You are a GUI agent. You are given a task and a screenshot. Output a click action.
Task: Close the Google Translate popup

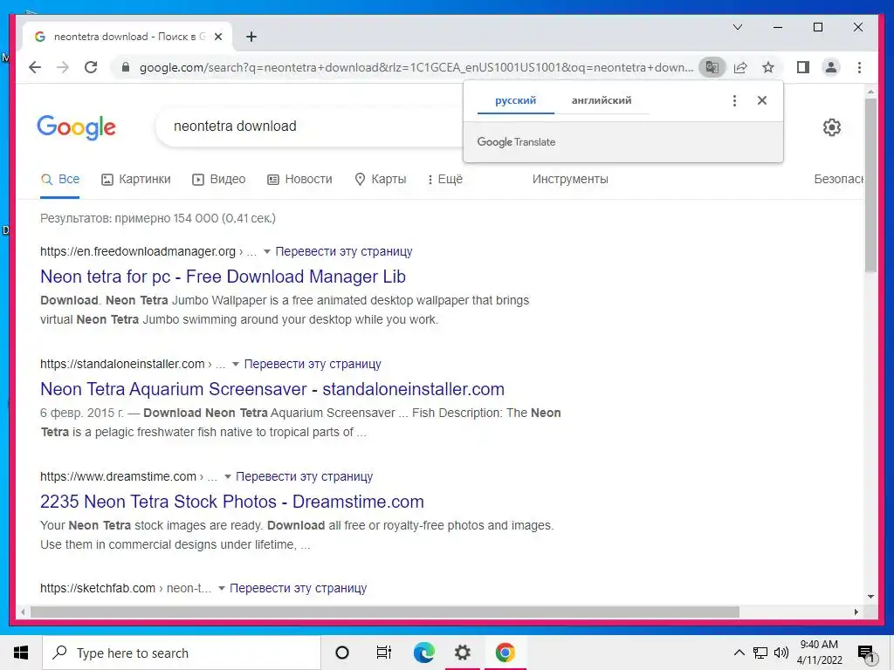[761, 100]
